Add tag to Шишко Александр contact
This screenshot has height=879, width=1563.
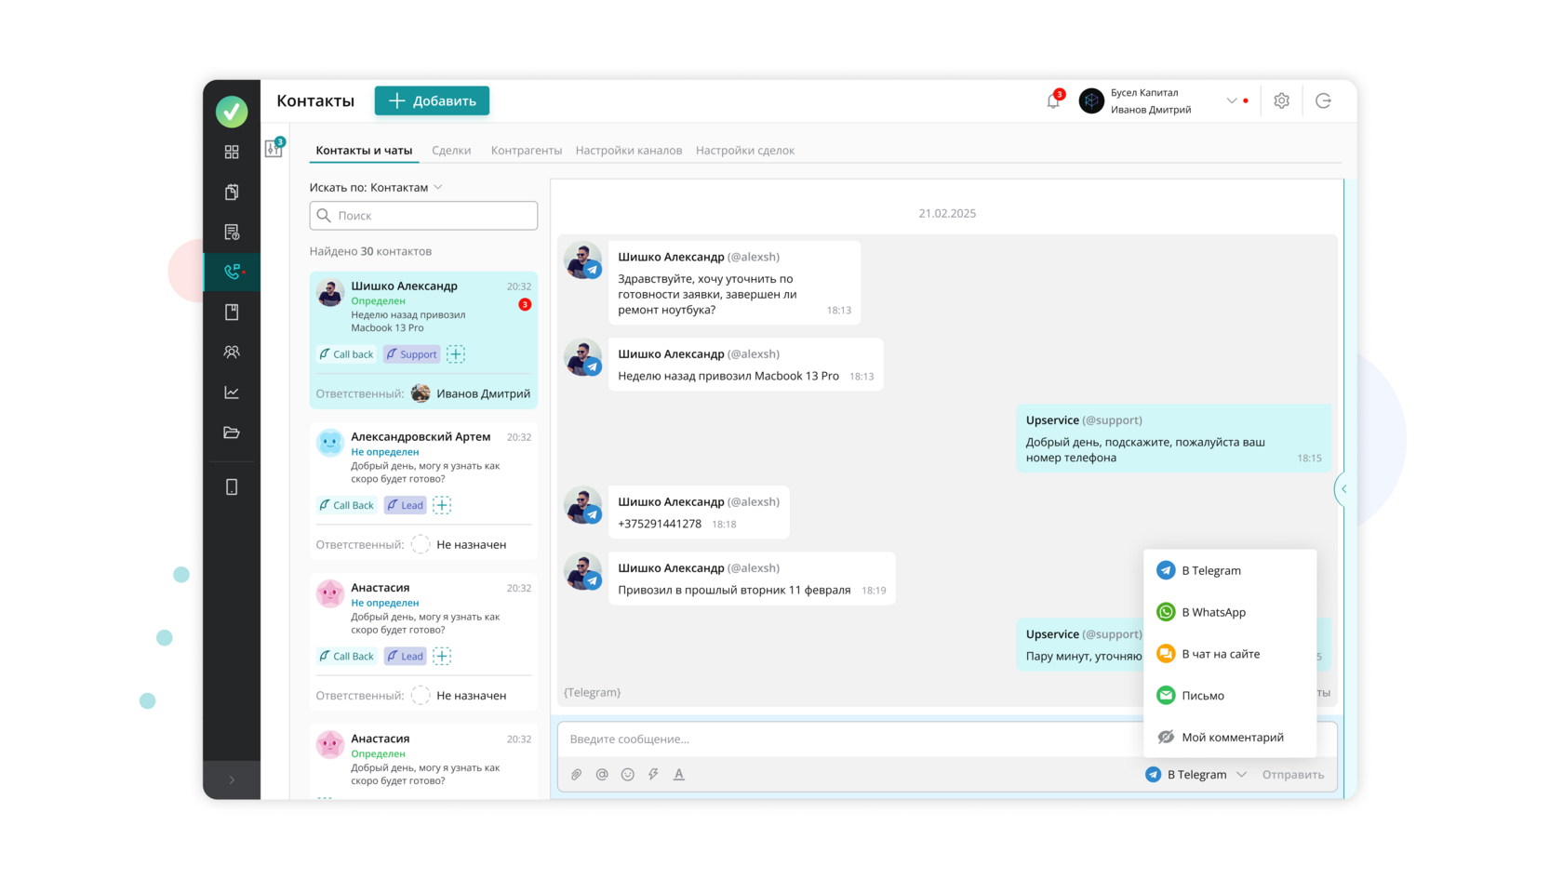pos(456,354)
